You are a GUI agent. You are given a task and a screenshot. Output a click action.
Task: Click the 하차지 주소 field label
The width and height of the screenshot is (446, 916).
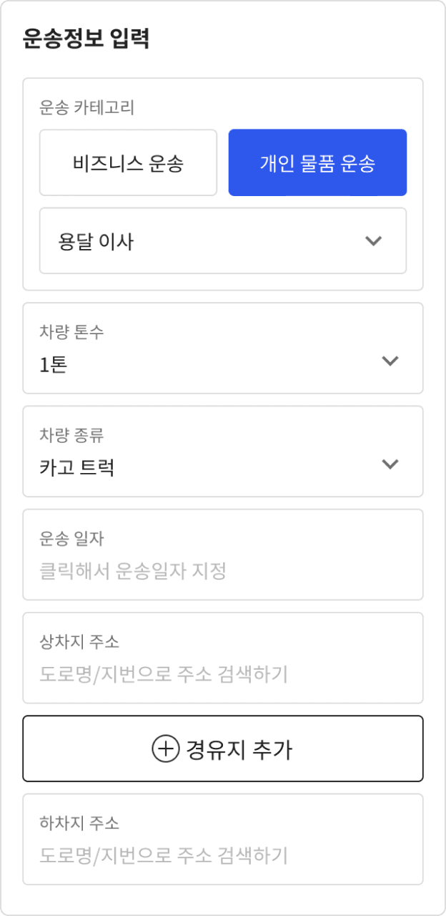click(79, 823)
